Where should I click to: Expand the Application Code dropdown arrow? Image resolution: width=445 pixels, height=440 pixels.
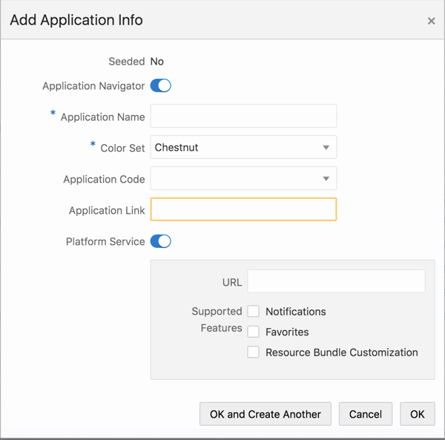pyautogui.click(x=326, y=179)
